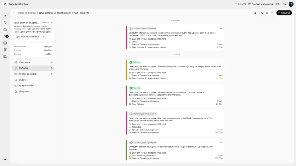296x166 pixels.
Task: Open the Учебное поступление бюджета event description
Action: 171,148
